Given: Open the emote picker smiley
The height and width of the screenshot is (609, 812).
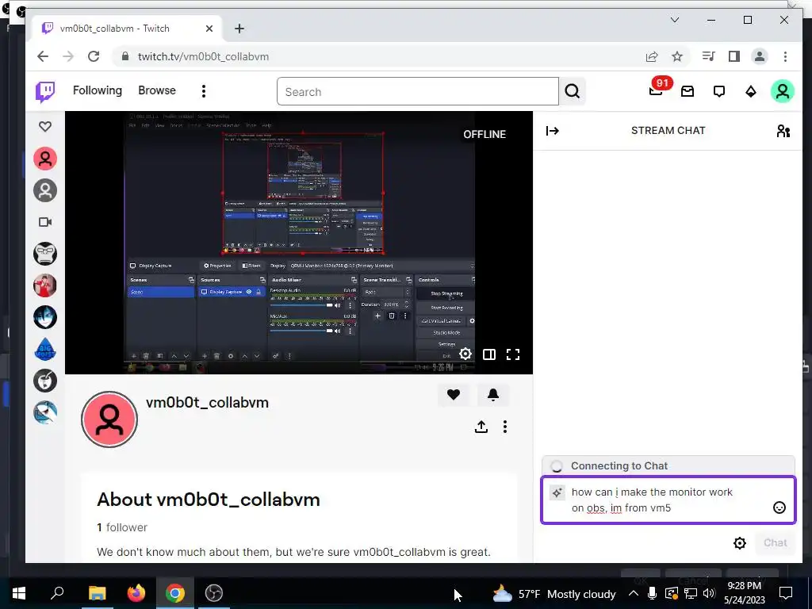Looking at the screenshot, I should 779,507.
